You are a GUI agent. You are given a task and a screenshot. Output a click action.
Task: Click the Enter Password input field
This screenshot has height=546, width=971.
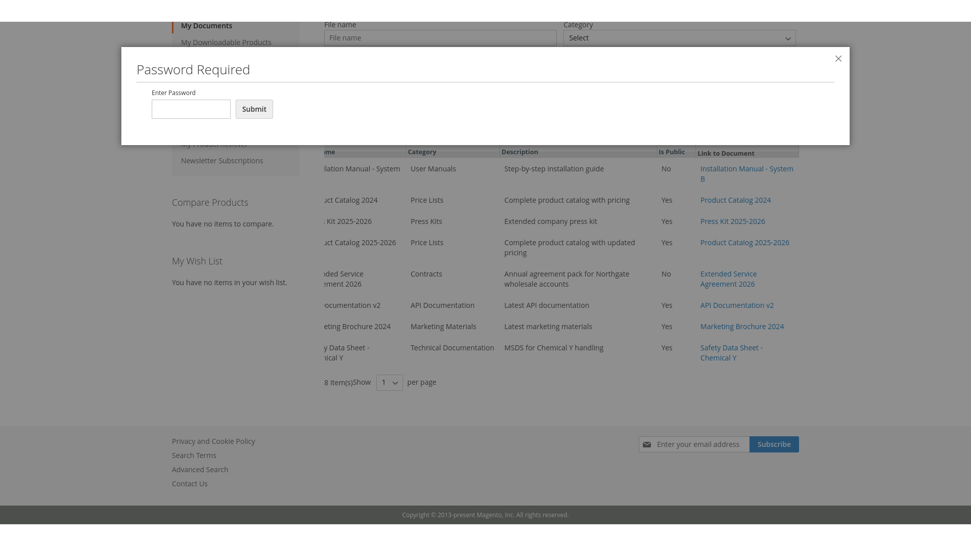click(x=191, y=109)
